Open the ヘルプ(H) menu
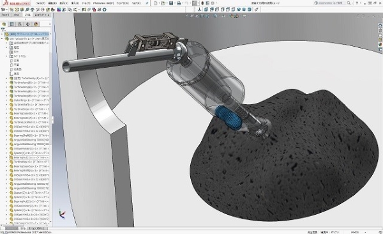 [136, 3]
